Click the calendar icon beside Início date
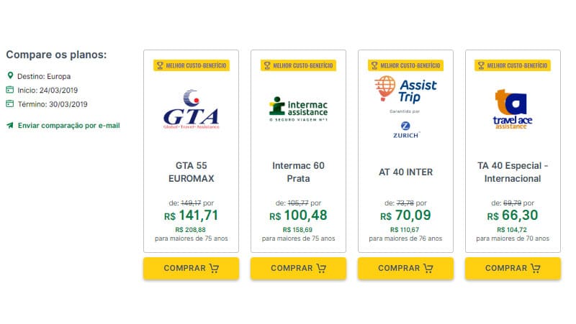 click(x=10, y=89)
